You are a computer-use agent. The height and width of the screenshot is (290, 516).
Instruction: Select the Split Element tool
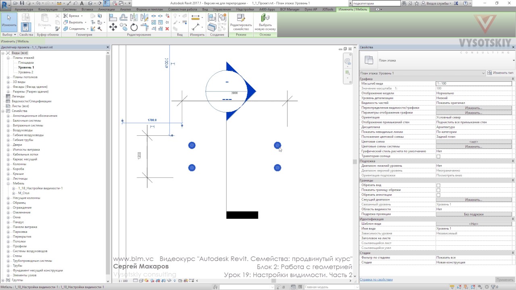point(154,15)
